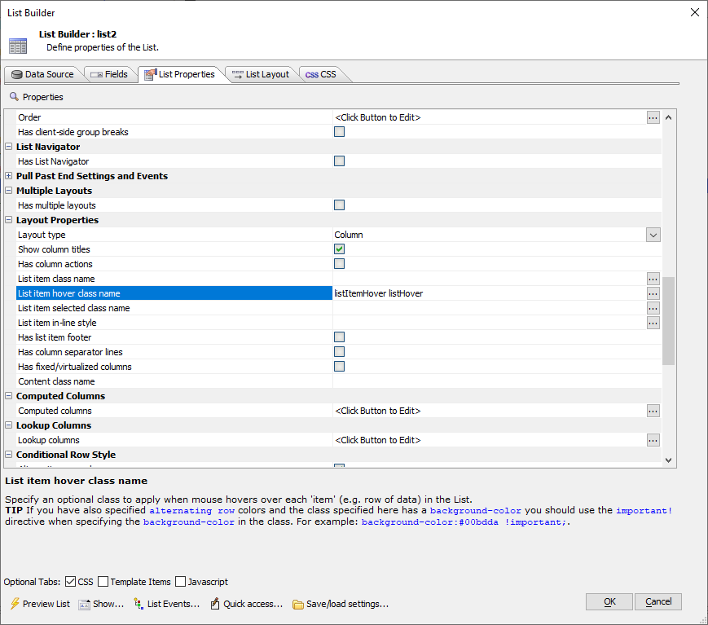Switch to the Fields tab
Viewport: 708px width, 625px height.
[x=110, y=74]
